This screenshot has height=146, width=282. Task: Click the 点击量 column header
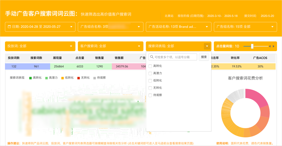(80, 58)
